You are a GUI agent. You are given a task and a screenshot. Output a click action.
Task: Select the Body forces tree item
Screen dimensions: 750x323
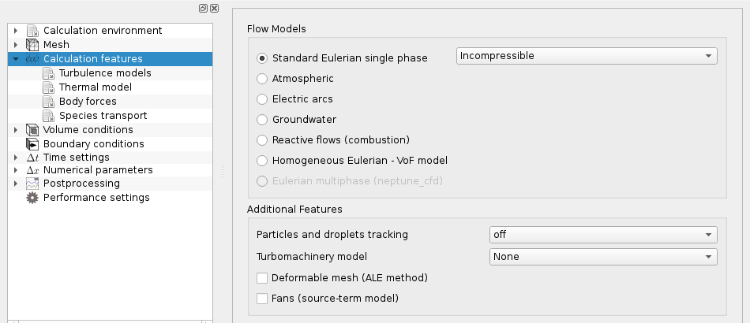pos(88,101)
